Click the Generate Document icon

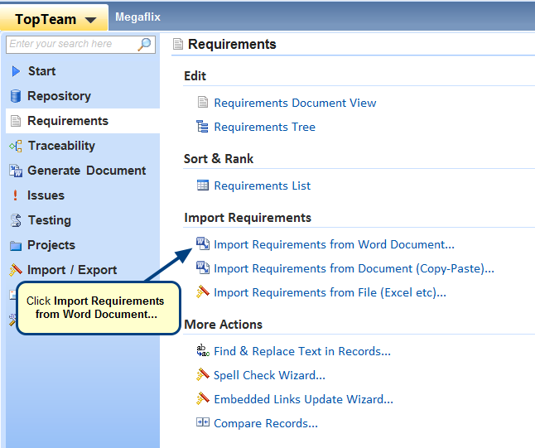(15, 171)
